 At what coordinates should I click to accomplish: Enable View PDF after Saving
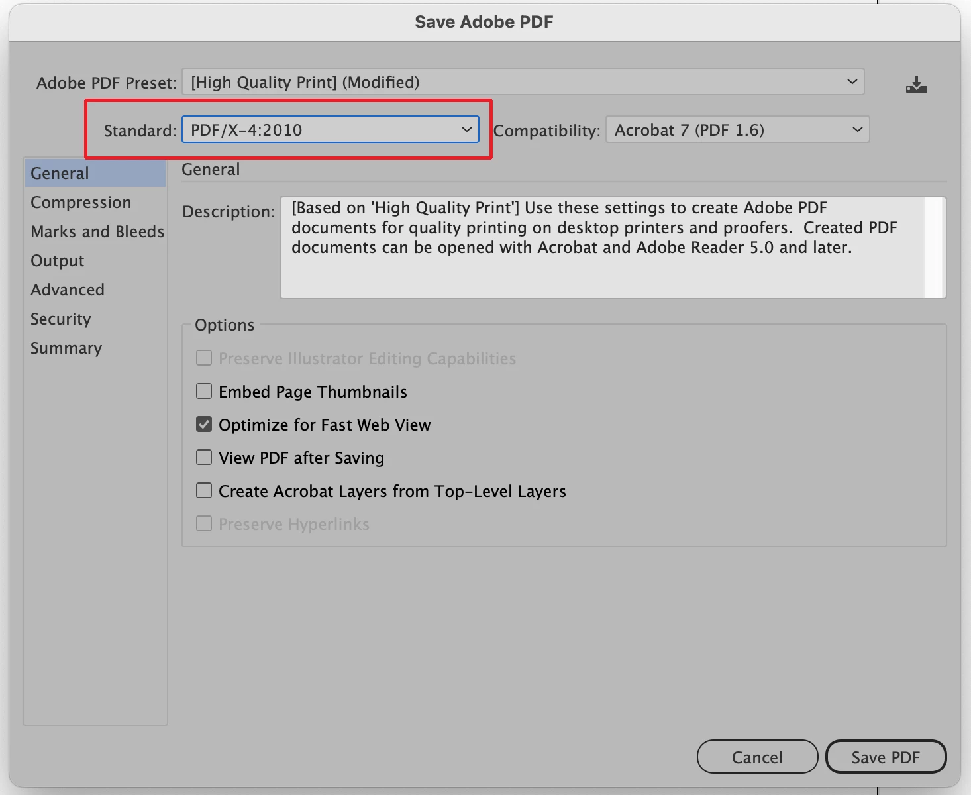click(x=204, y=457)
